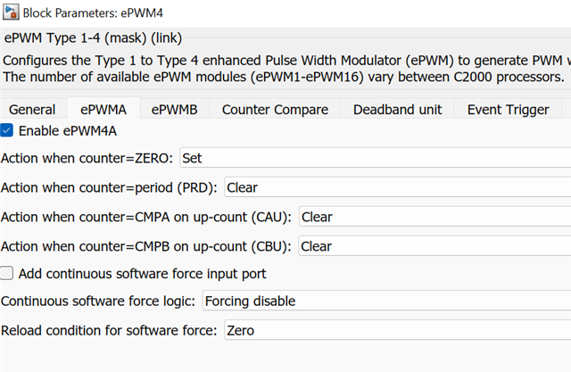Click the Simulink block icon in title bar
The image size is (571, 372).
(x=11, y=12)
